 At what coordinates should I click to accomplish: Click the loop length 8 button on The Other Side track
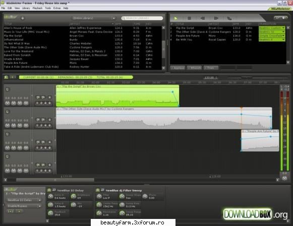49,125
